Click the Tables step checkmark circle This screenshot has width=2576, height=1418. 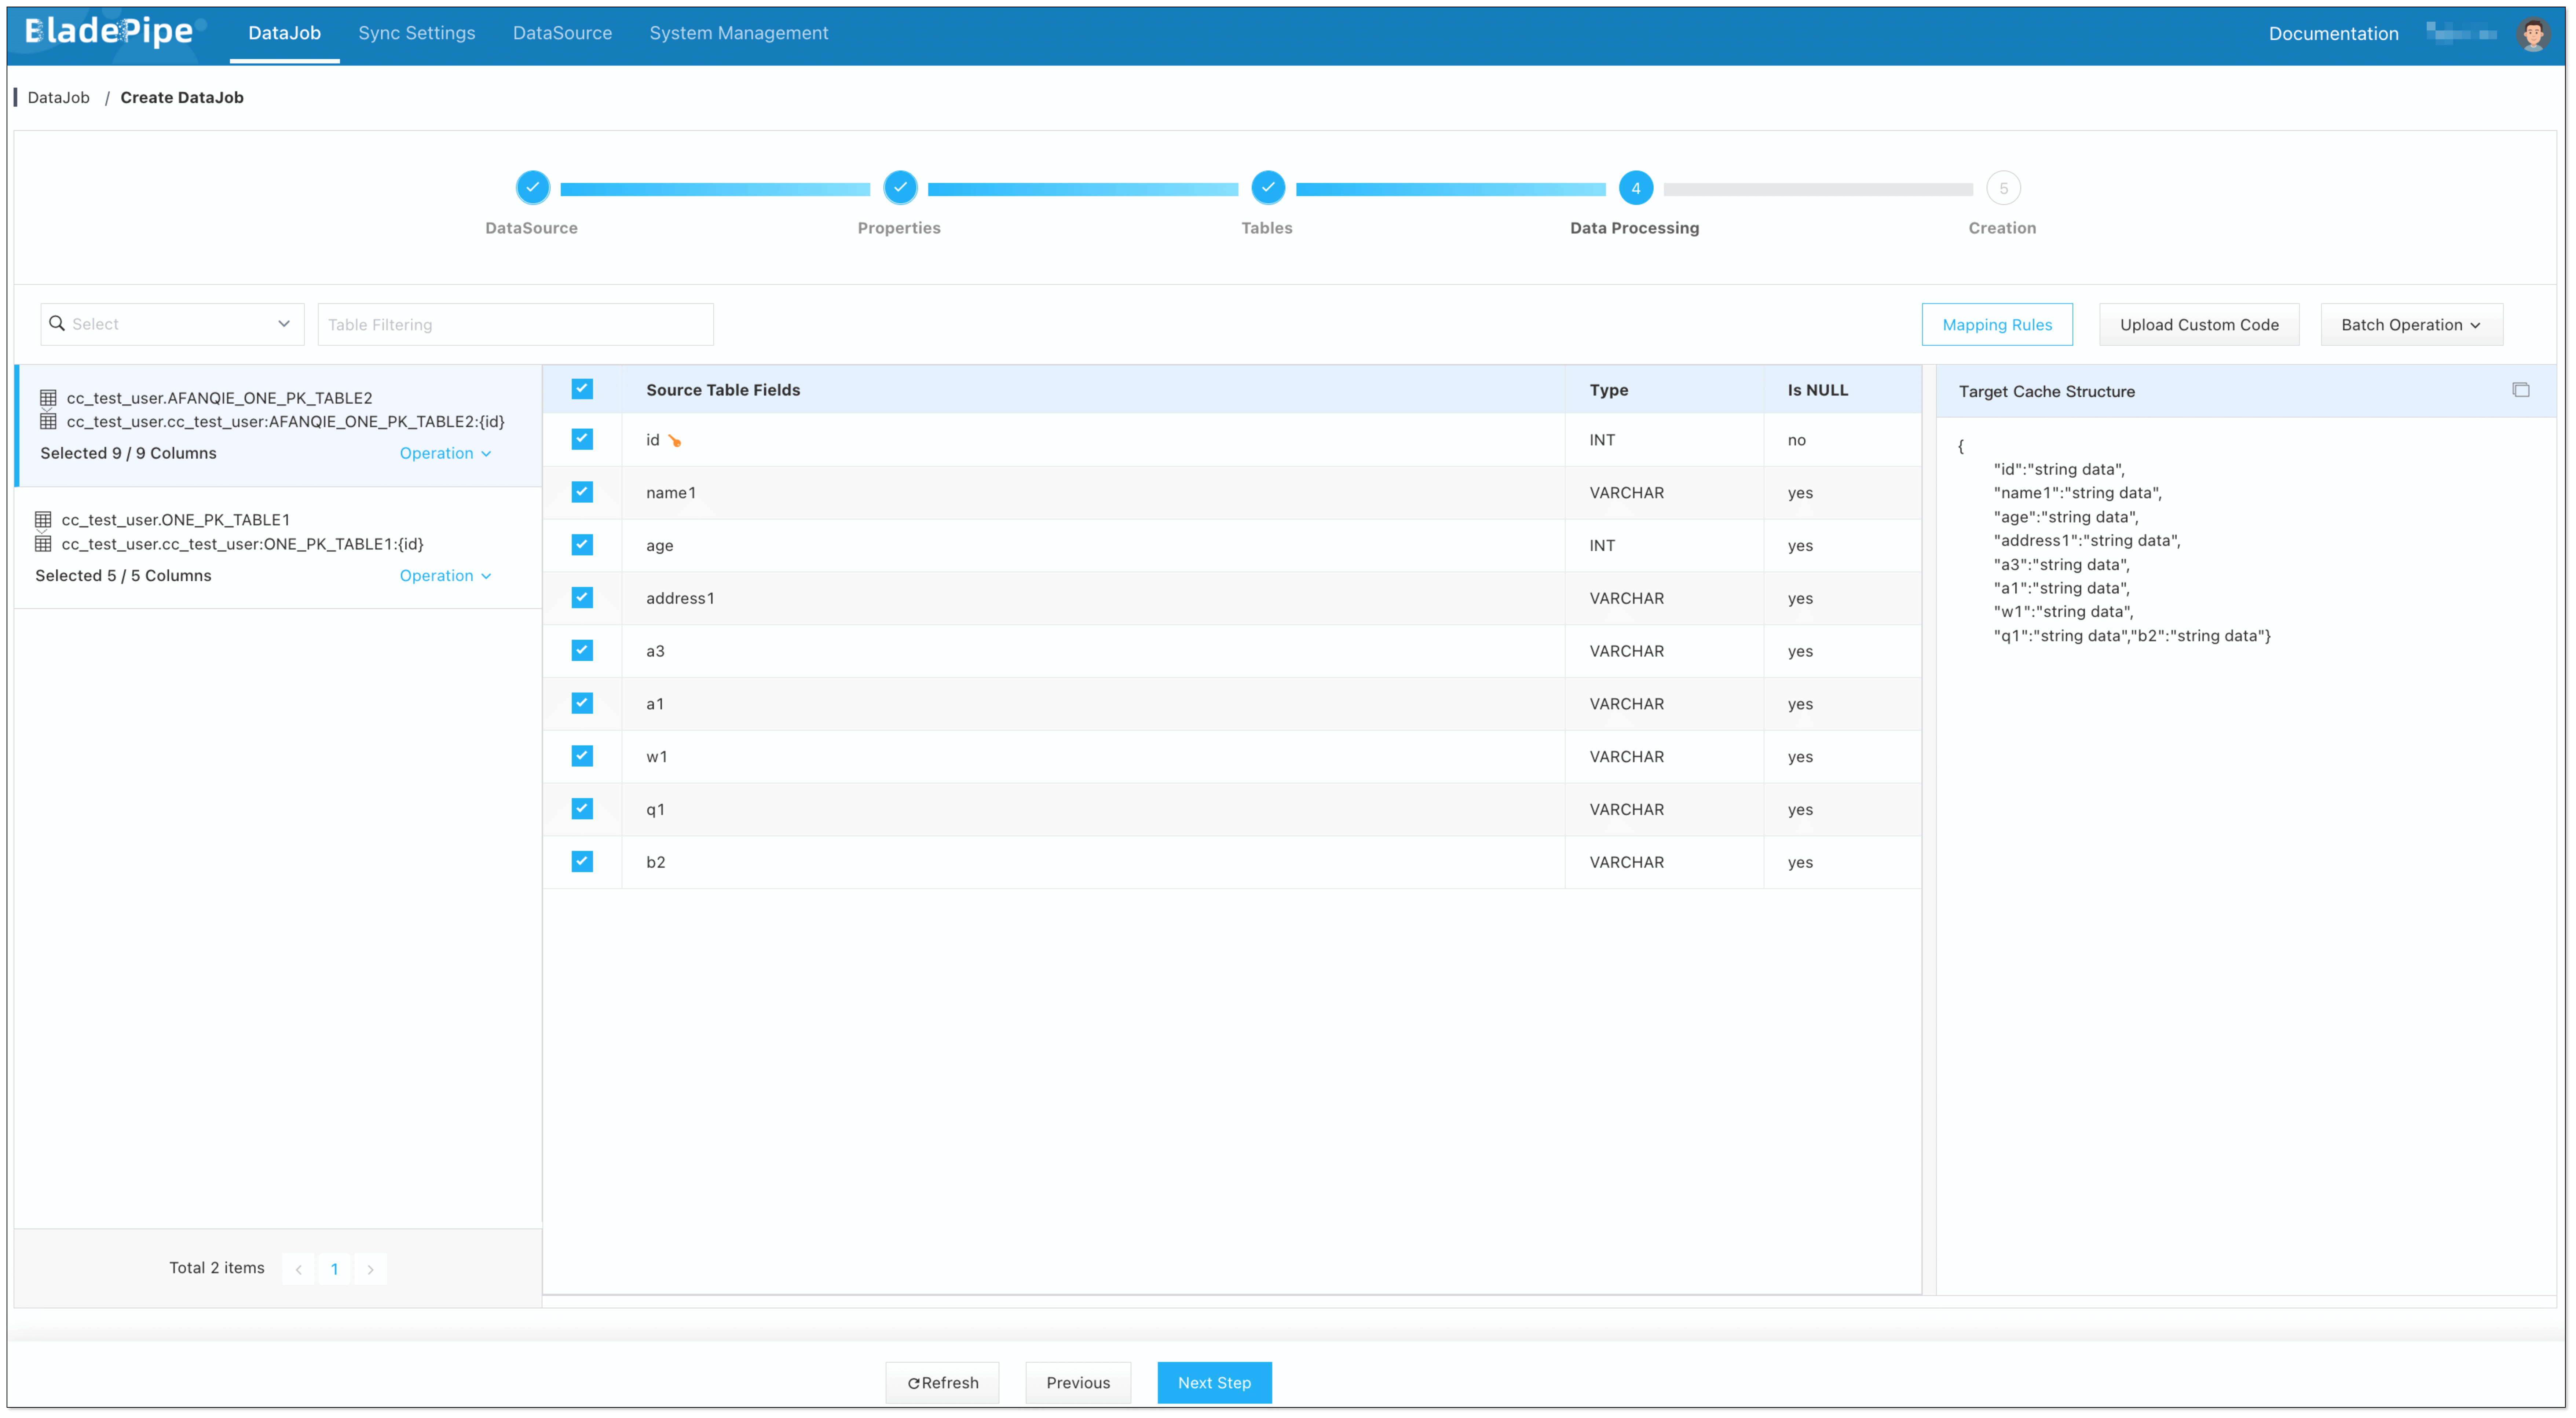pos(1267,188)
